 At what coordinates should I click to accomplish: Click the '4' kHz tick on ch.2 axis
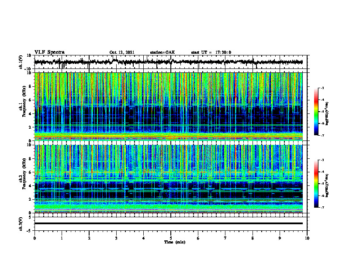pos(31,186)
